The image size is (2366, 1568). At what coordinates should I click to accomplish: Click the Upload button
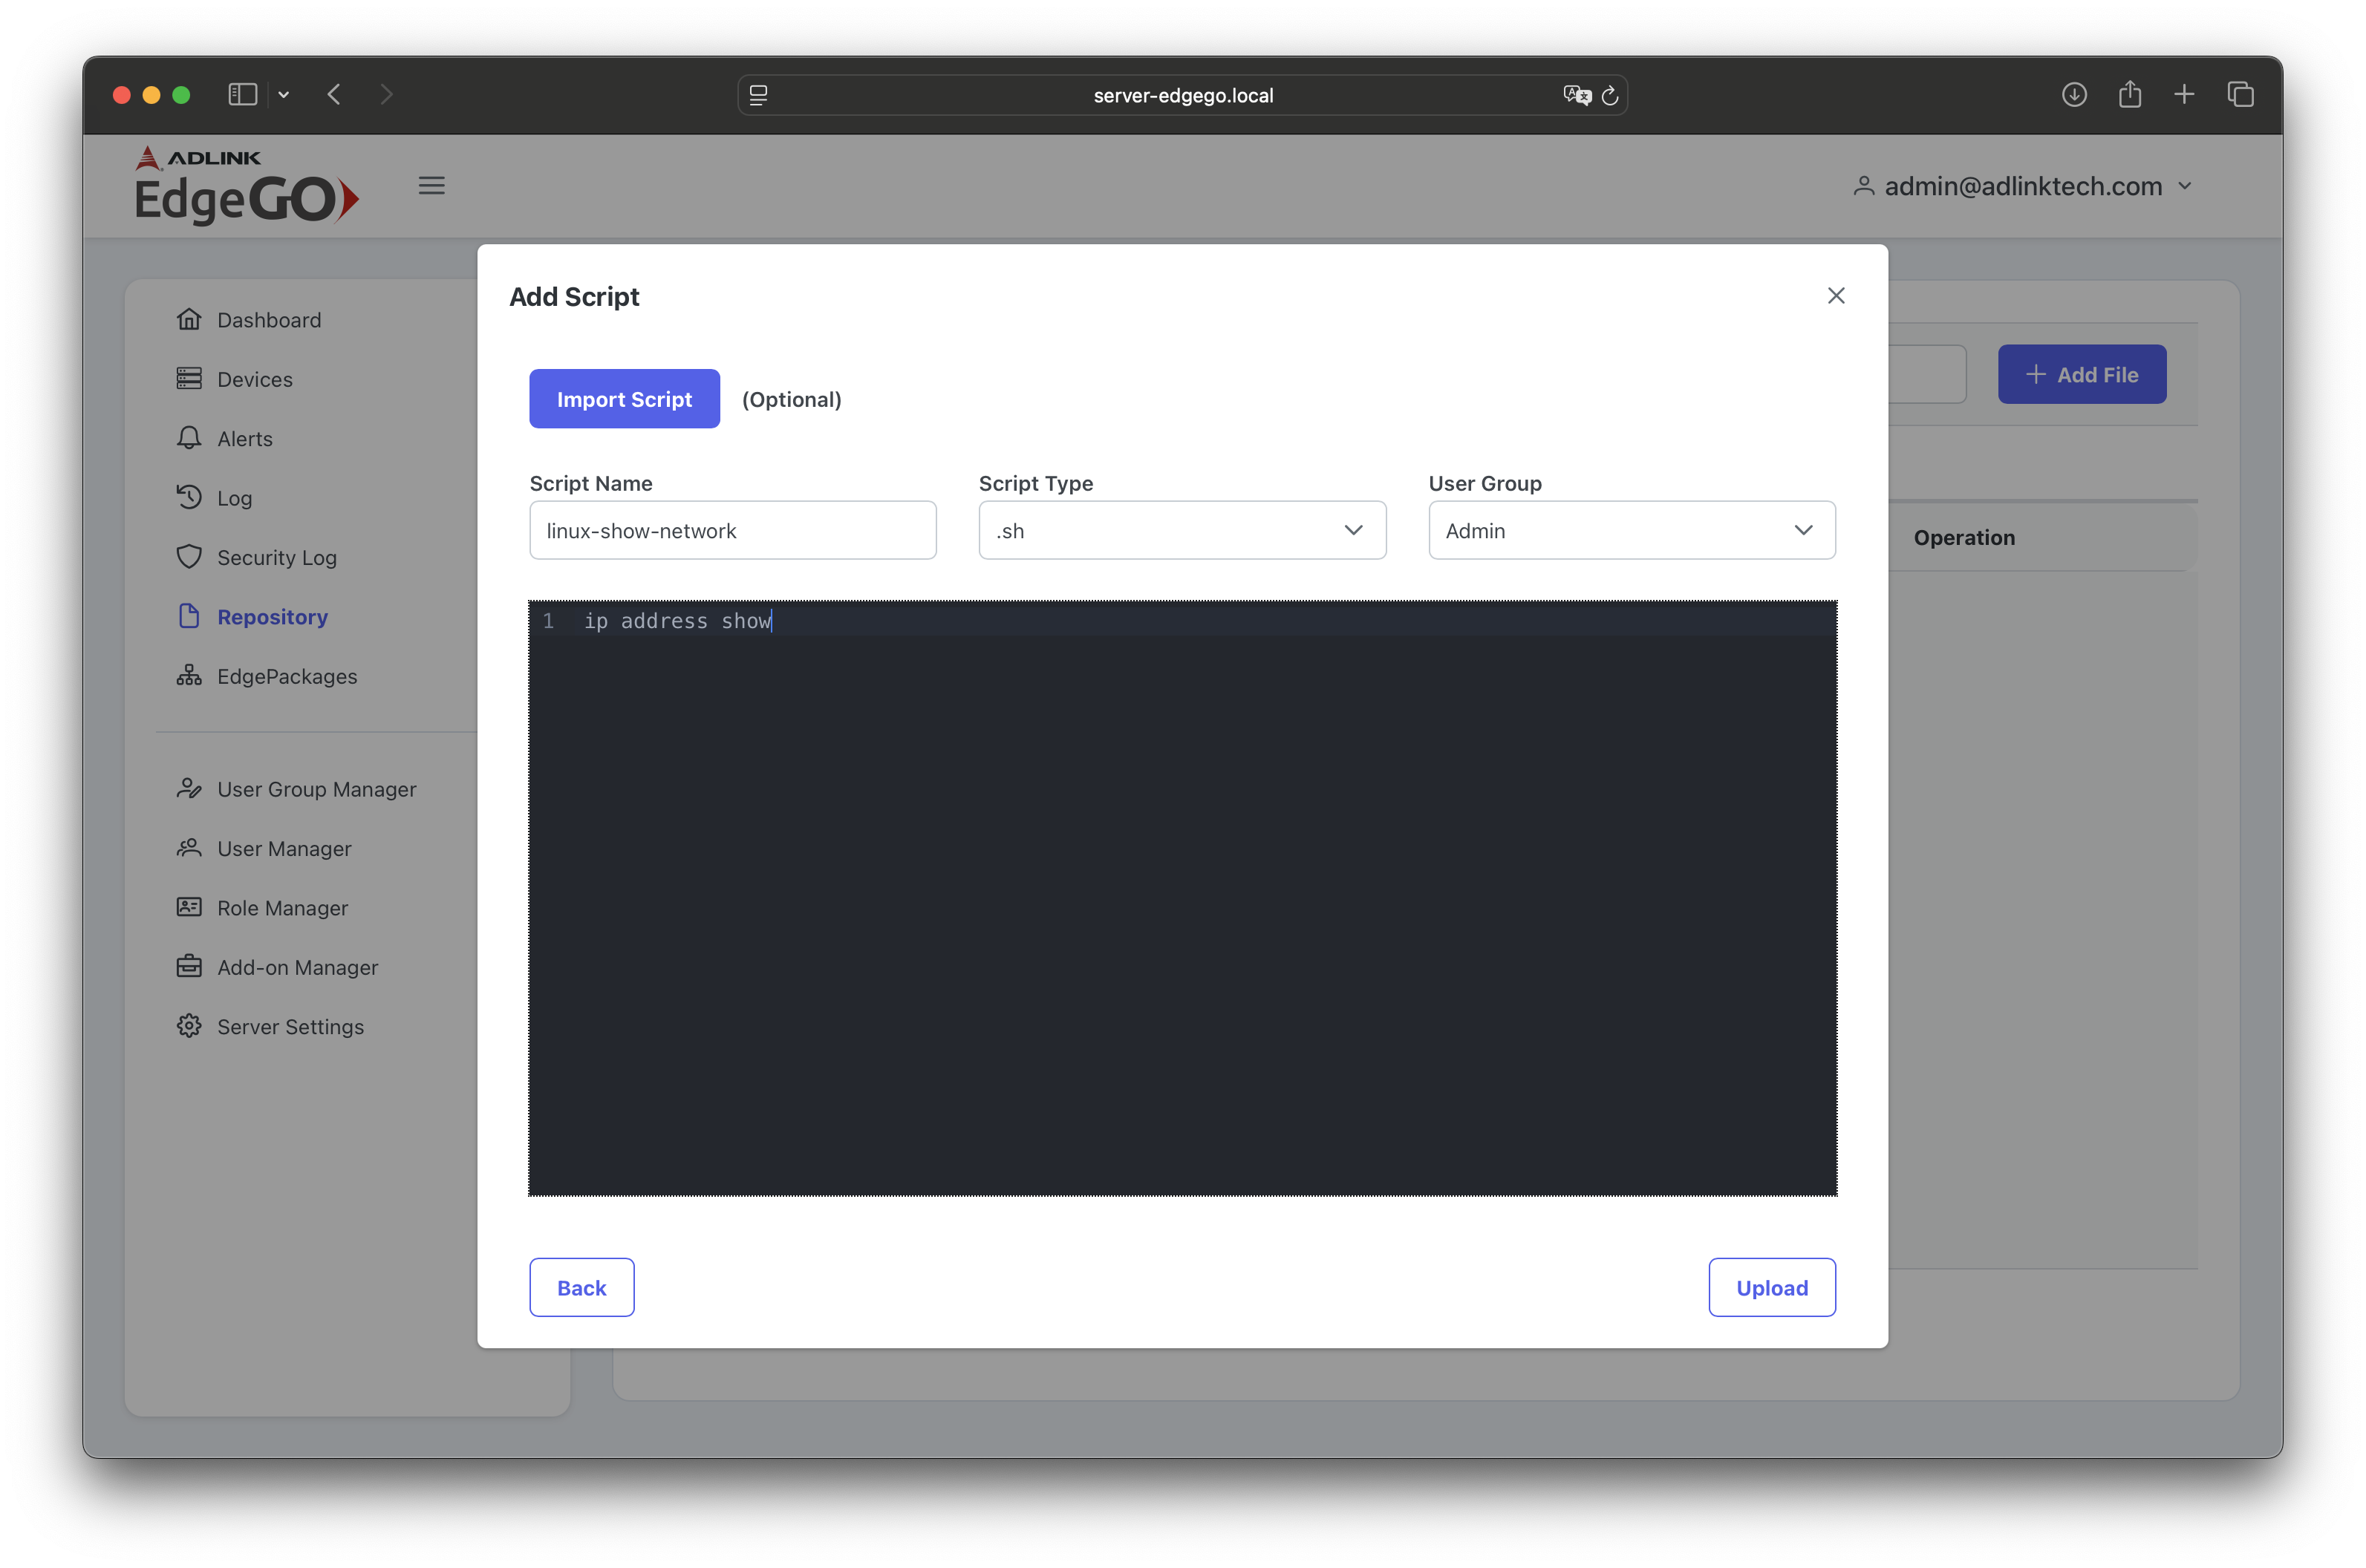pyautogui.click(x=1771, y=1288)
